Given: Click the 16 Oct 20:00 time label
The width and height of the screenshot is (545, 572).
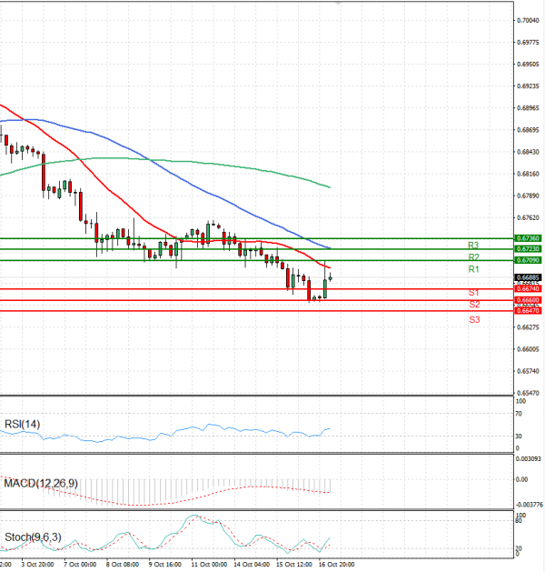Looking at the screenshot, I should [x=337, y=565].
